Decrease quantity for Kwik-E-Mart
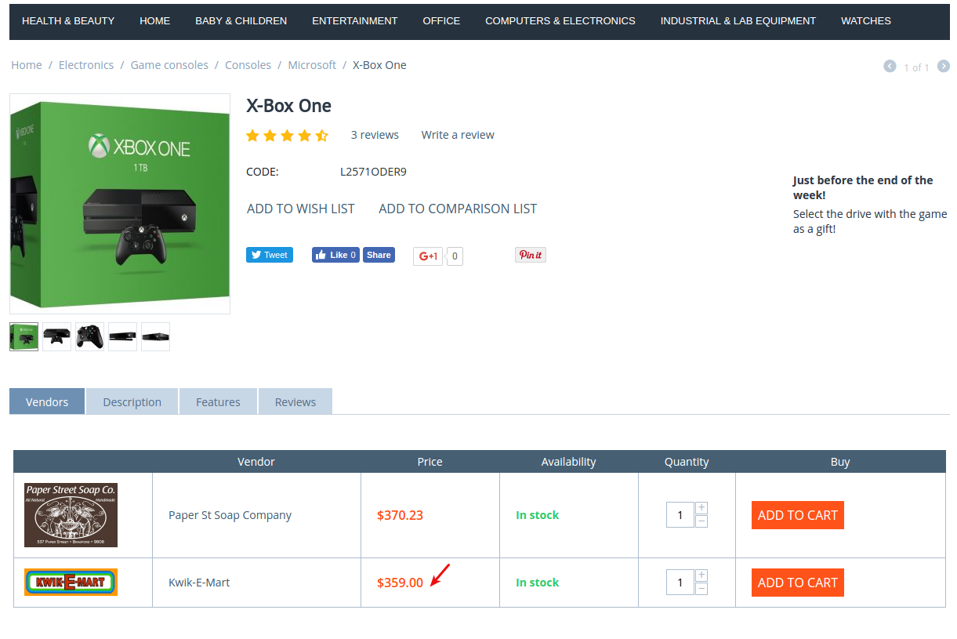Image resolution: width=957 pixels, height=639 pixels. click(x=701, y=589)
